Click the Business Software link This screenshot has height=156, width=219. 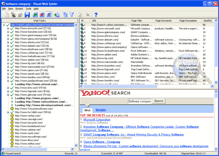pos(97,123)
